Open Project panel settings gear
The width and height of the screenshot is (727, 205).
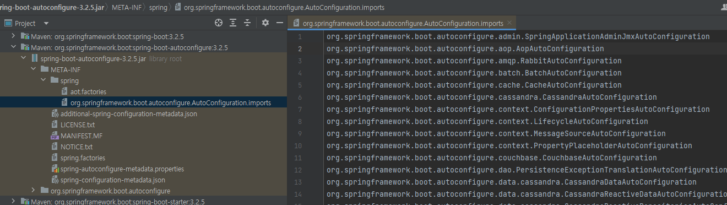point(265,23)
